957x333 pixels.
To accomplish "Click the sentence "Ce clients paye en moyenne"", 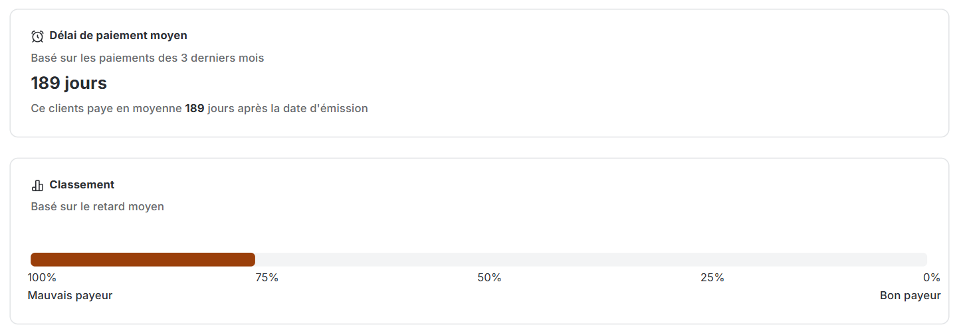I will tap(106, 108).
